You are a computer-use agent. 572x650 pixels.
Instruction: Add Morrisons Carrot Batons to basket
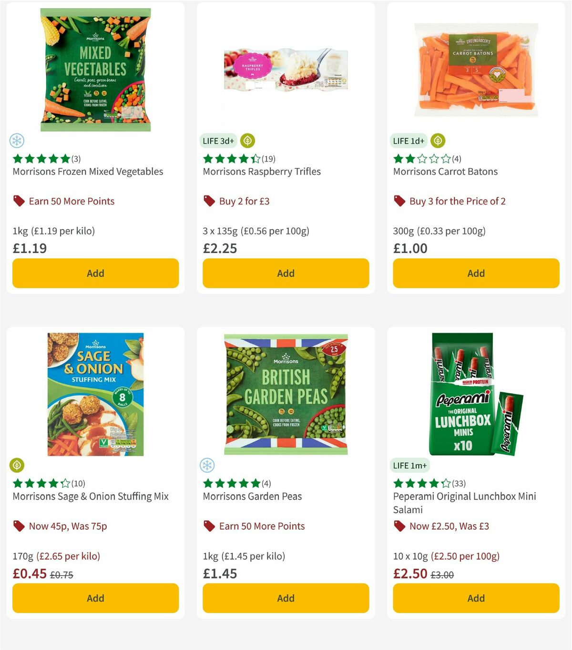476,273
